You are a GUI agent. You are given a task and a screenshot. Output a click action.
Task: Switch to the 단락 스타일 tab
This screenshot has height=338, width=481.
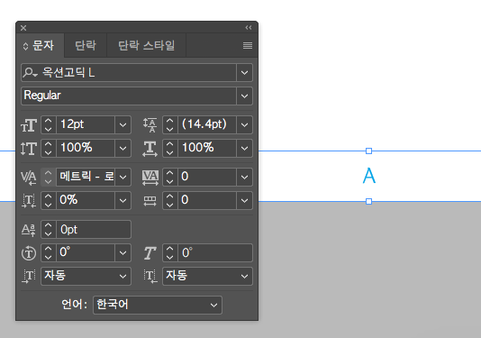click(x=146, y=46)
